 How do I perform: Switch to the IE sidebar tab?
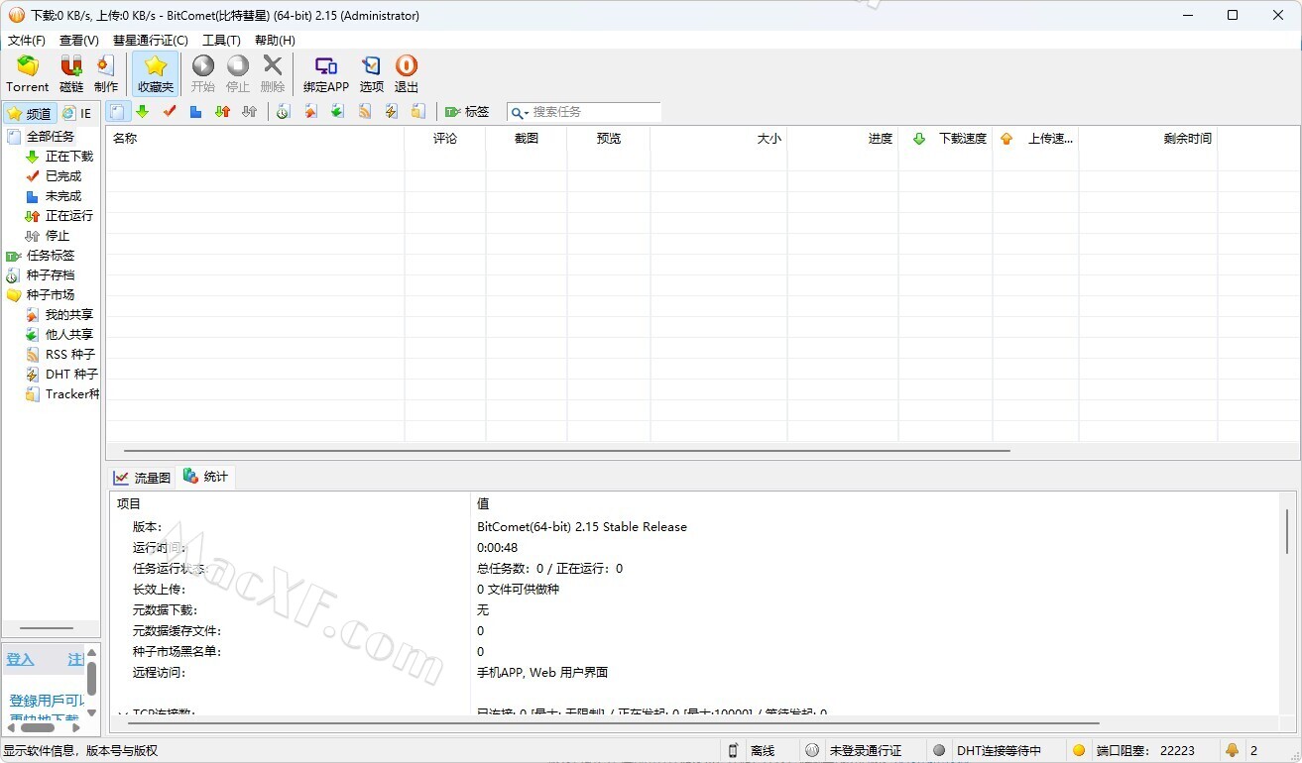pos(77,113)
